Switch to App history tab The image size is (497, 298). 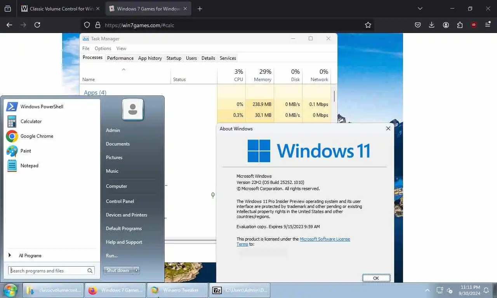click(x=150, y=58)
